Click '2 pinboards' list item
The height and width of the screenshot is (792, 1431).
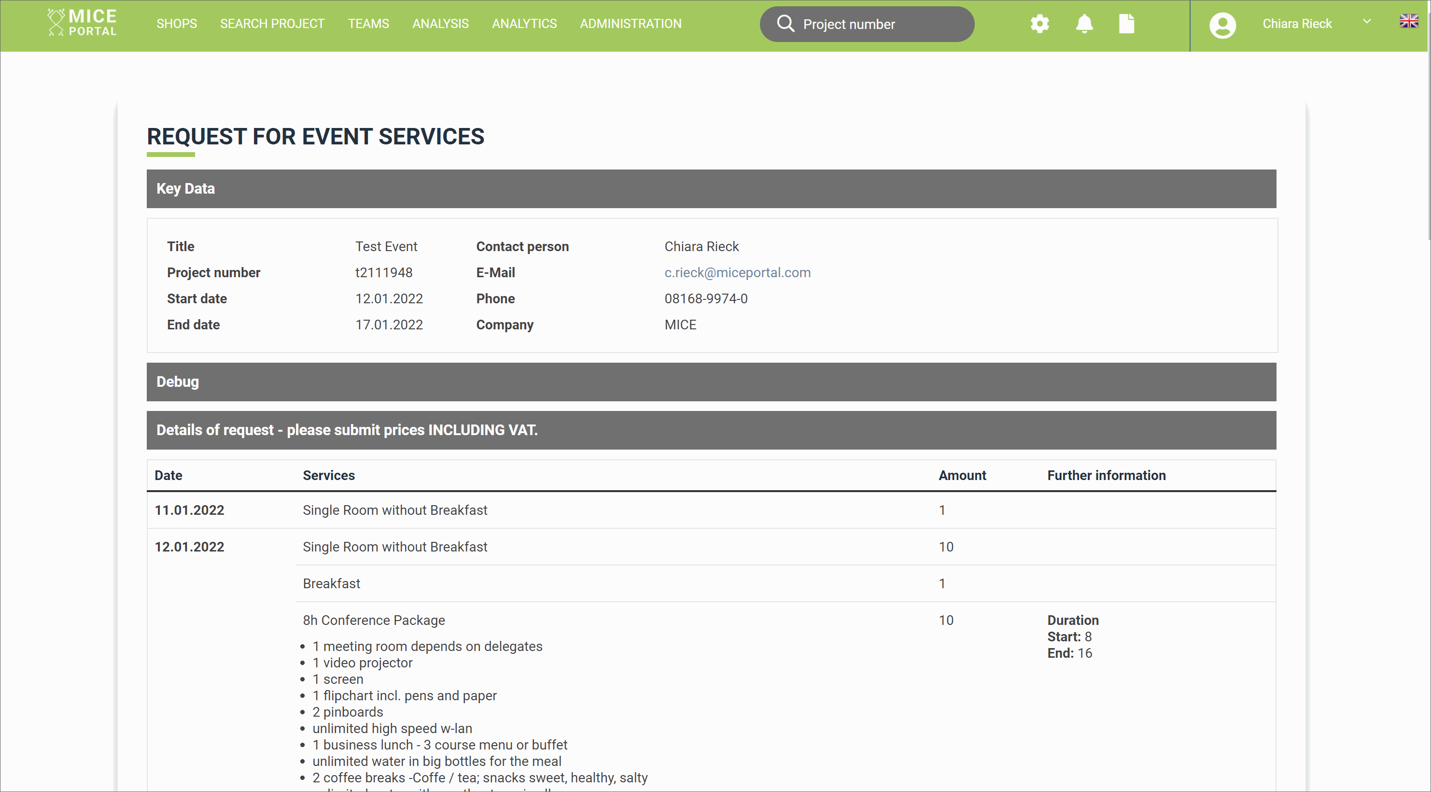tap(347, 712)
